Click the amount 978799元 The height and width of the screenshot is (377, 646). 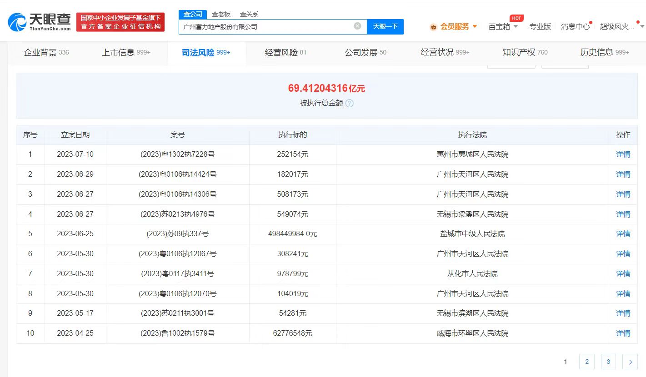tap(293, 274)
